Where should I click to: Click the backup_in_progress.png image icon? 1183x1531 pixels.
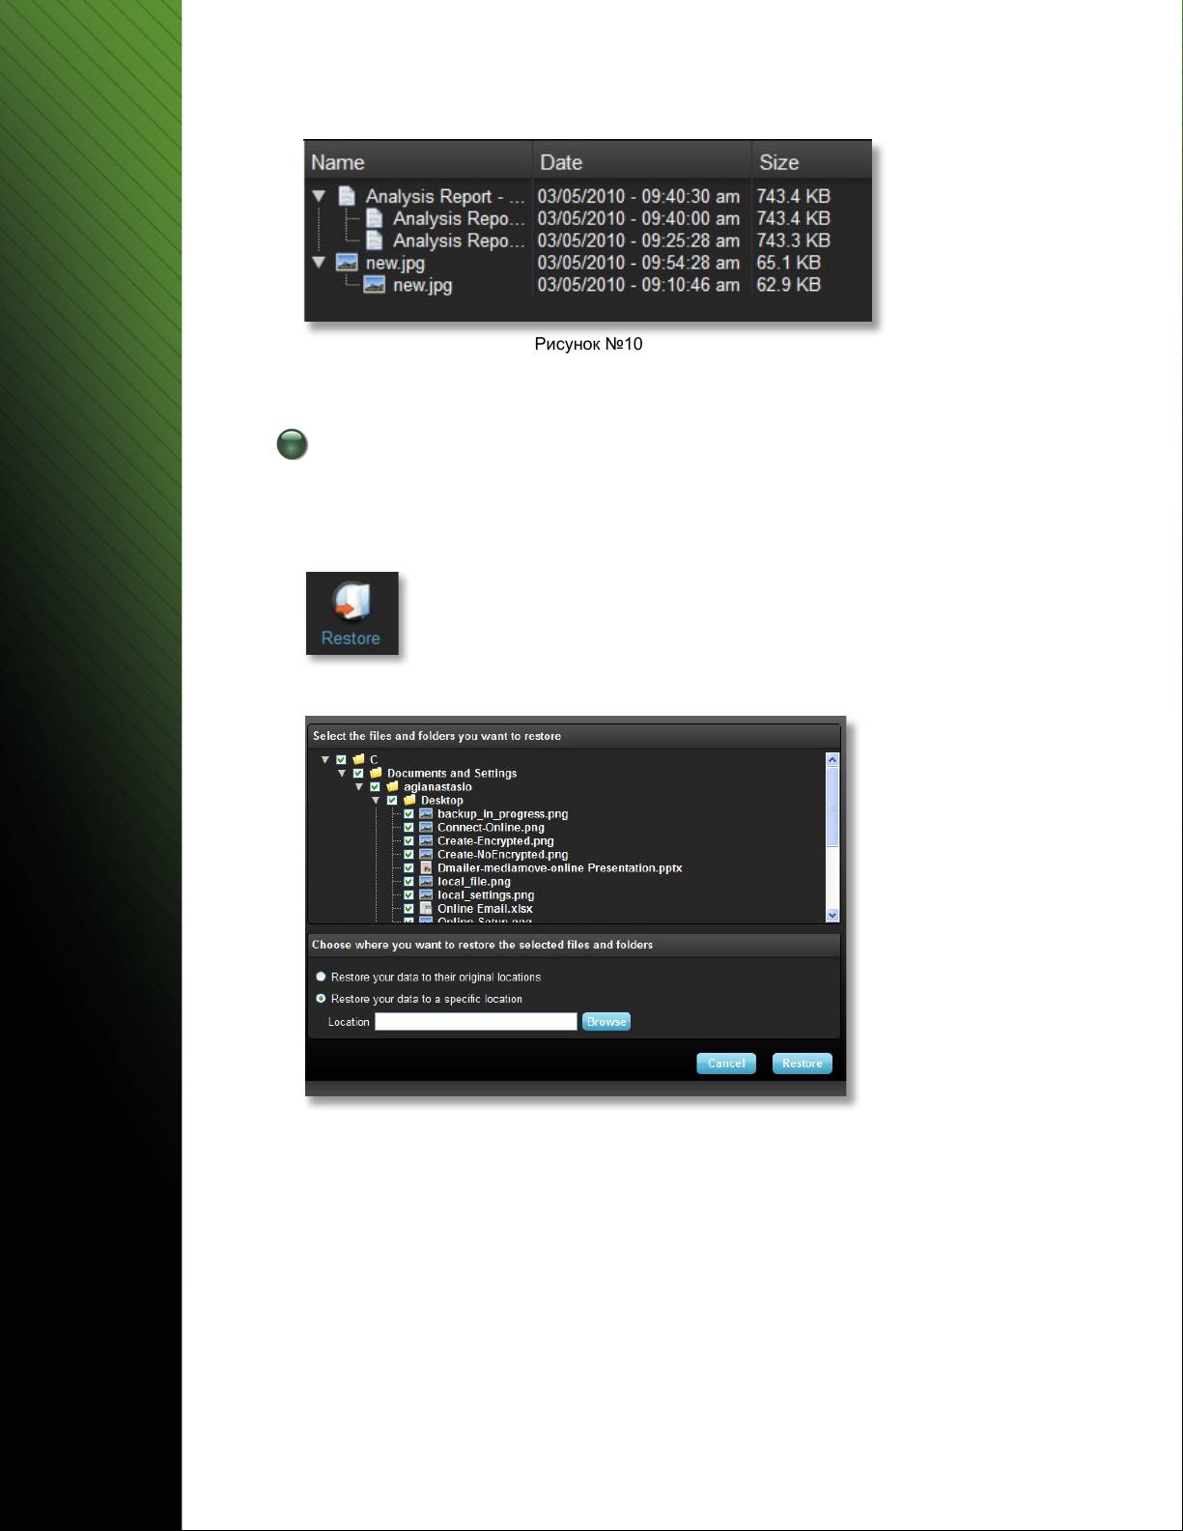(x=426, y=814)
